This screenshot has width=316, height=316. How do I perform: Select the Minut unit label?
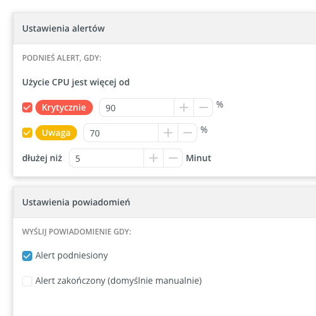coord(198,158)
